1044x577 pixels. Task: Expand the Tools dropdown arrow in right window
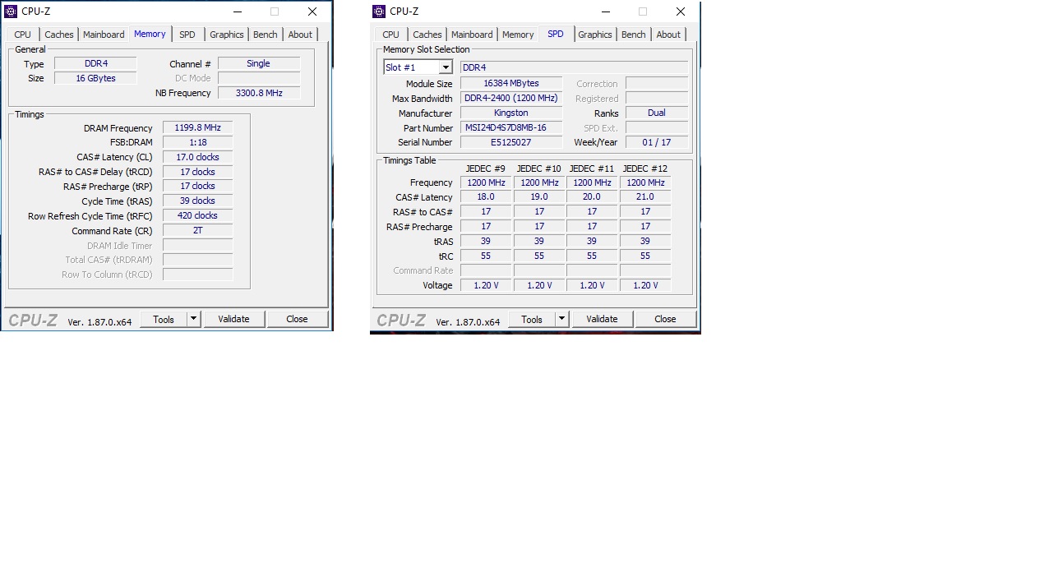[562, 319]
